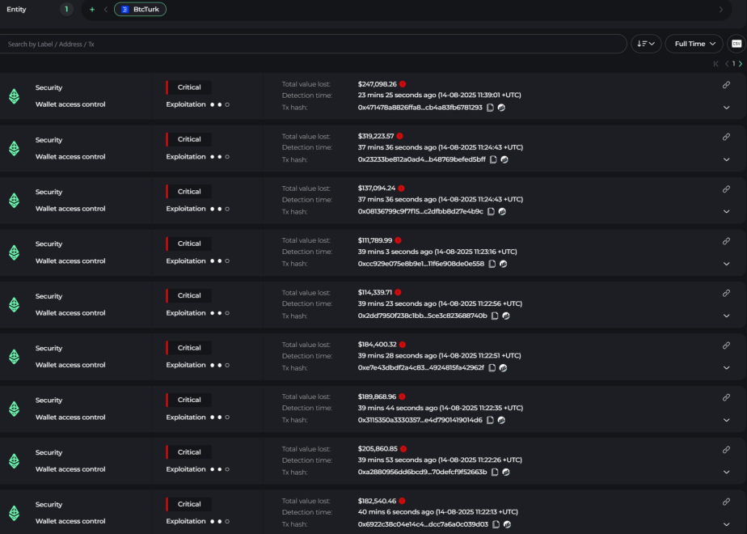Click the CSV export icon

point(736,44)
